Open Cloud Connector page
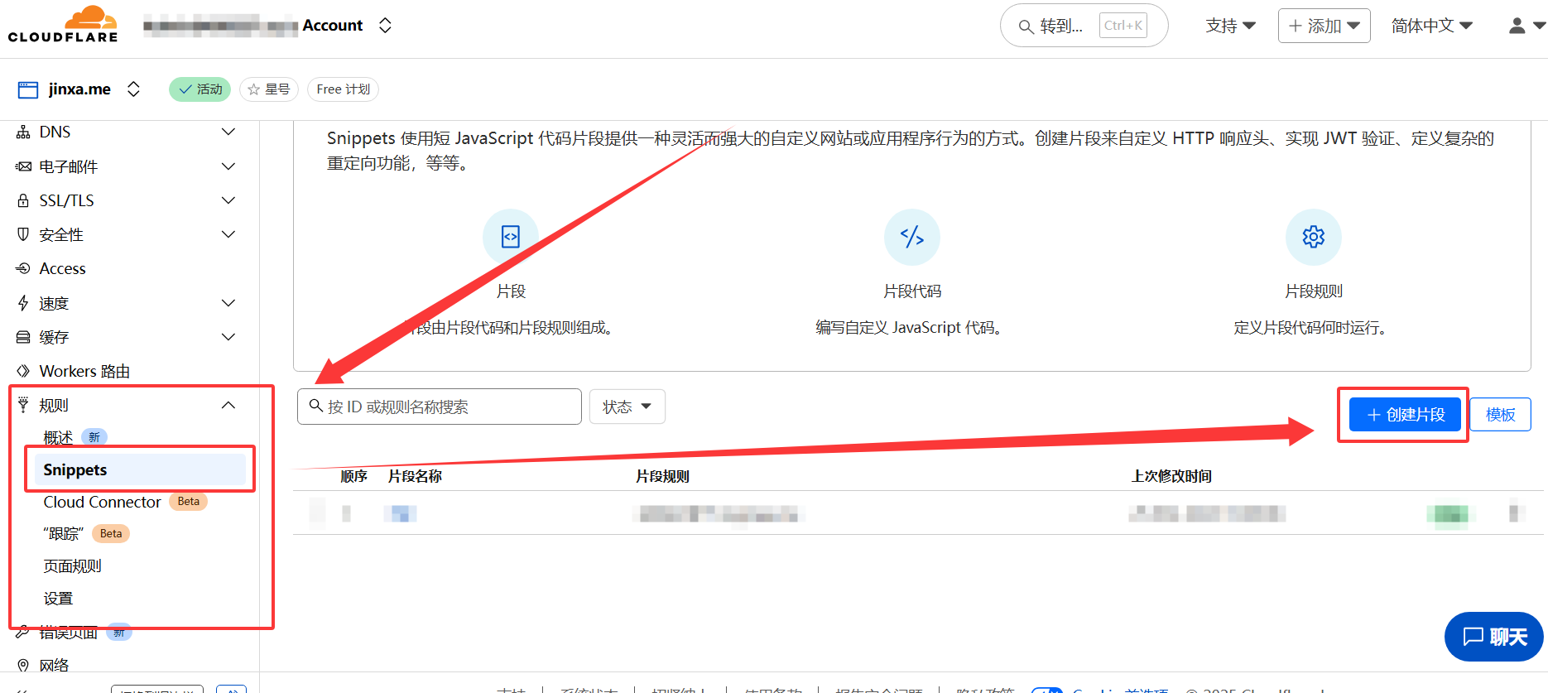 [103, 502]
